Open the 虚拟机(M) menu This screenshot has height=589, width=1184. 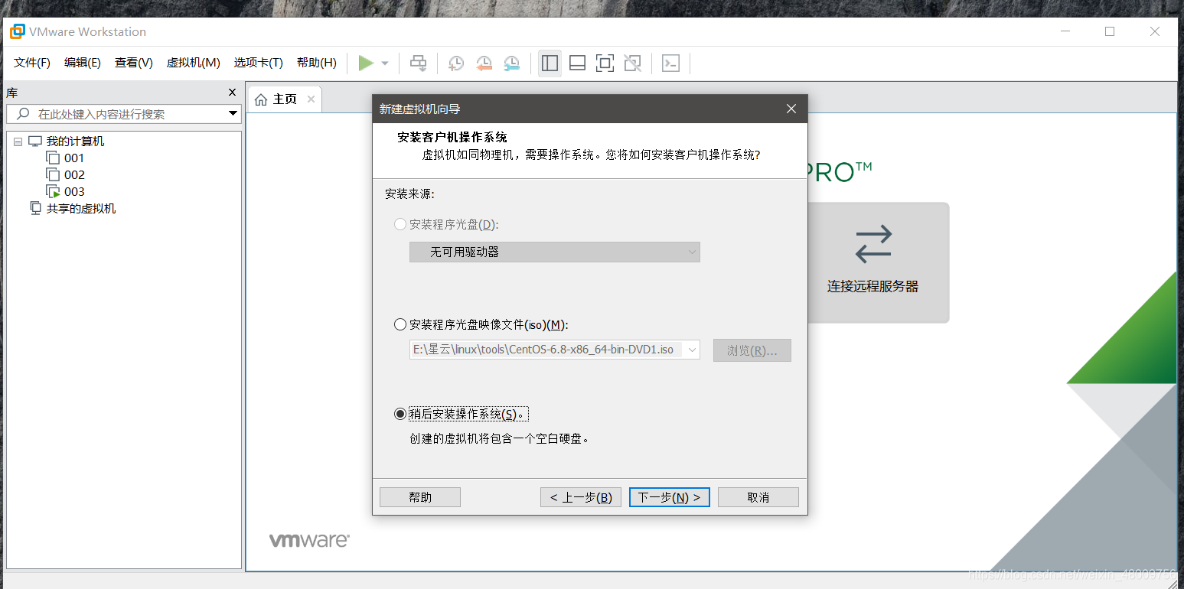pyautogui.click(x=194, y=63)
